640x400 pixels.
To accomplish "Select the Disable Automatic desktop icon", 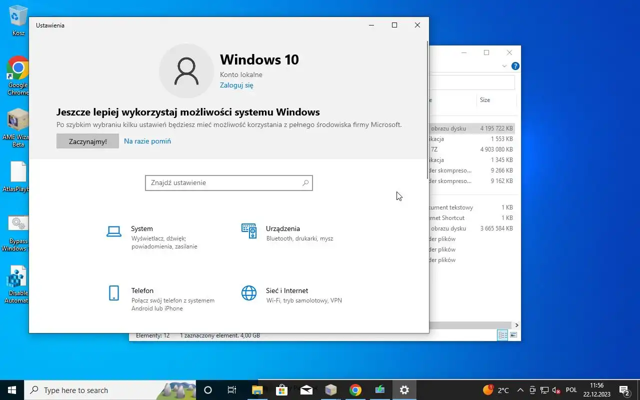I will (17, 285).
